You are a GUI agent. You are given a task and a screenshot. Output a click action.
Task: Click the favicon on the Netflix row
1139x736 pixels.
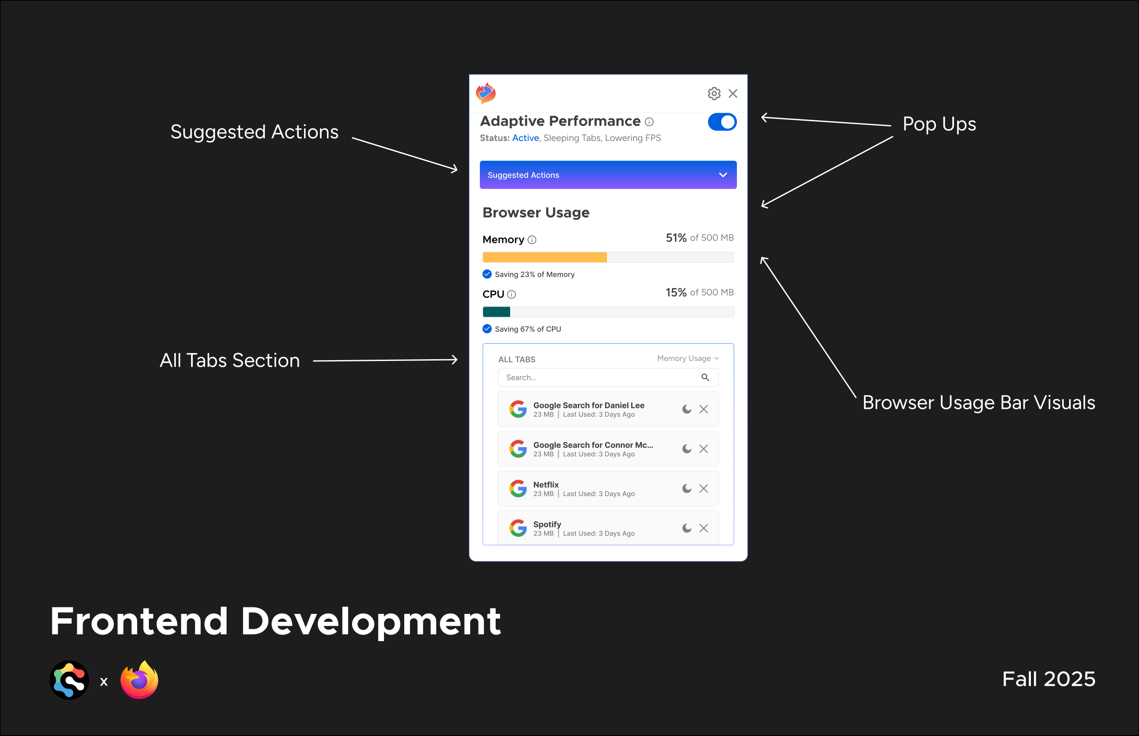coord(518,488)
